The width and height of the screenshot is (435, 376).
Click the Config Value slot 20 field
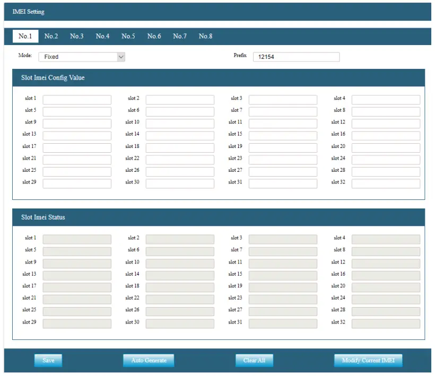pos(386,148)
